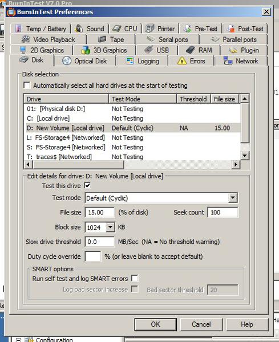
Task: Click the Seek count input field
Action: [x=223, y=212]
